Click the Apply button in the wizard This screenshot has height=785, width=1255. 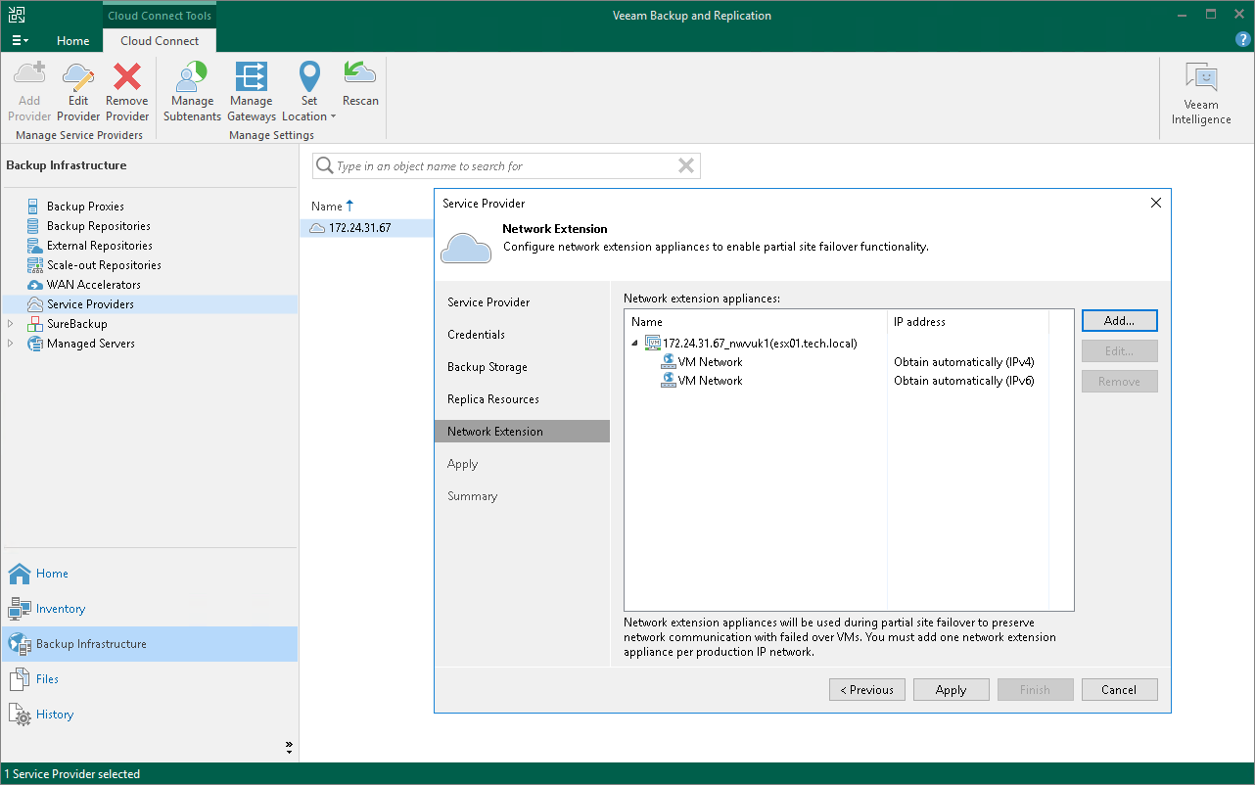[x=952, y=690]
